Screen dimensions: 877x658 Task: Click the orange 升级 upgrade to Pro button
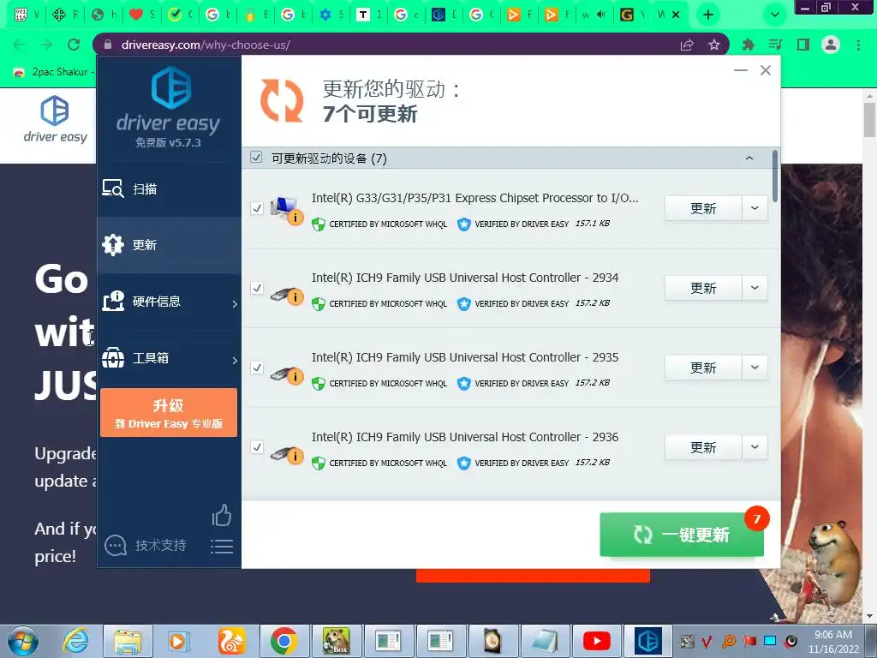click(169, 413)
